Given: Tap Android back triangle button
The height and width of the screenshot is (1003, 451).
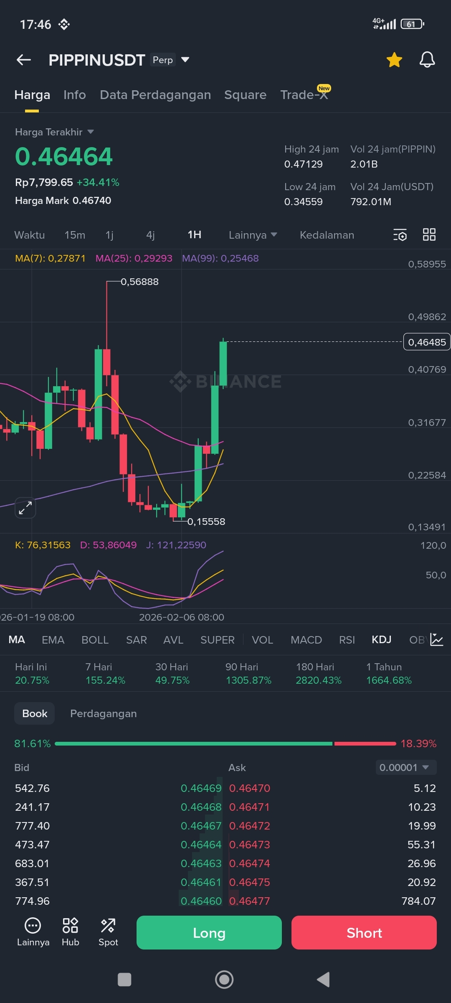Looking at the screenshot, I should 323,980.
